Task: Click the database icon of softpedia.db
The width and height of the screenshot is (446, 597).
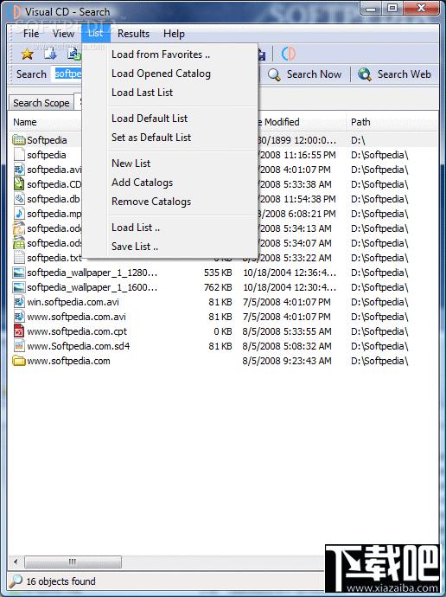Action: point(19,199)
